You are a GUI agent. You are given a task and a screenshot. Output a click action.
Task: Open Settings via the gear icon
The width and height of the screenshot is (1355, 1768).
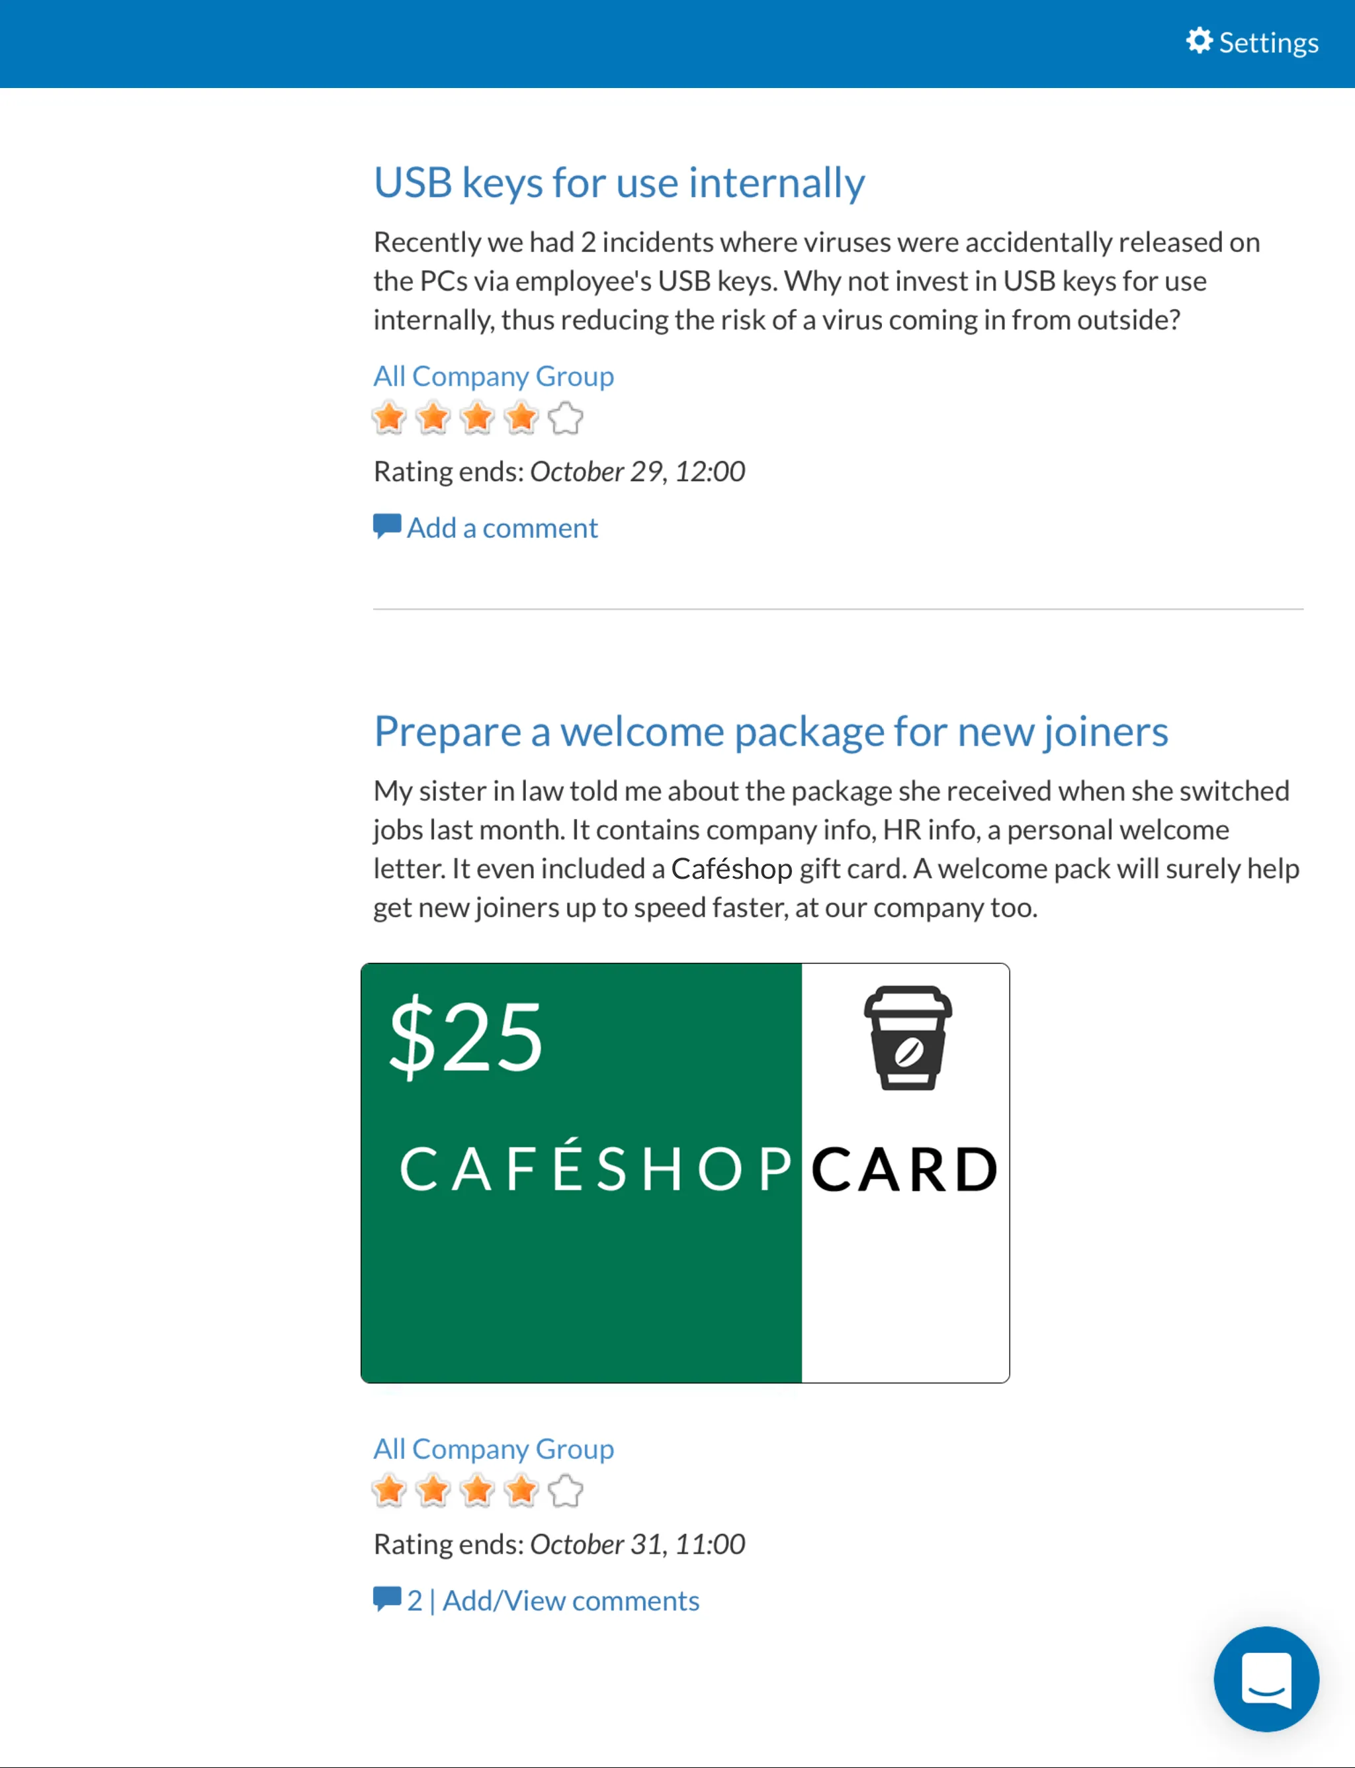pyautogui.click(x=1200, y=41)
